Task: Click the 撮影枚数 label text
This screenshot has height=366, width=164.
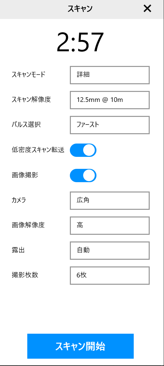Action: tap(25, 275)
